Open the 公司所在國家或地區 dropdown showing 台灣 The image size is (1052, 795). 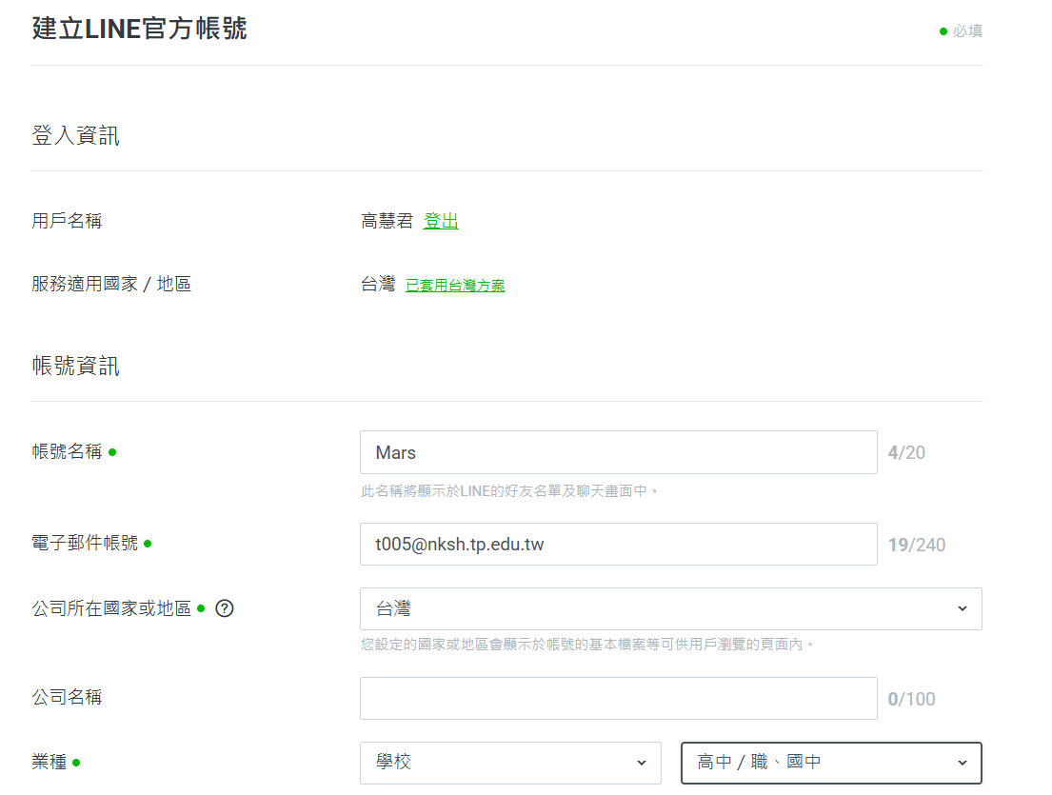coord(670,608)
